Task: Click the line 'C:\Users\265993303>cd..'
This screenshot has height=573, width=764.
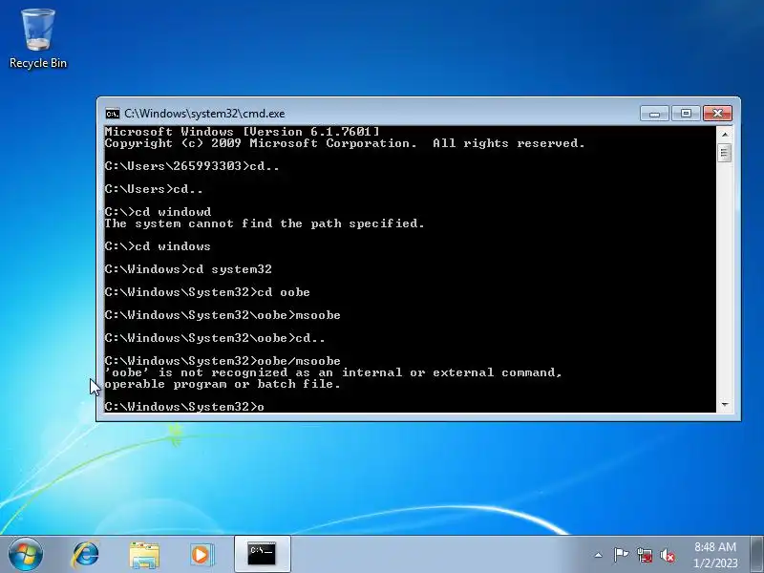Action: click(x=192, y=166)
